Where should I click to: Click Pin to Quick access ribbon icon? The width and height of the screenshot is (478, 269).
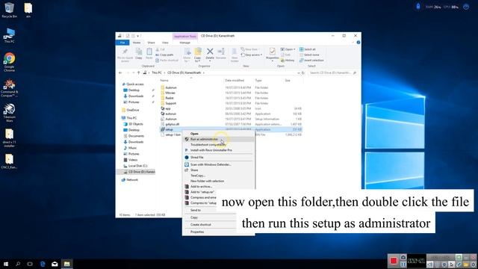(125, 55)
